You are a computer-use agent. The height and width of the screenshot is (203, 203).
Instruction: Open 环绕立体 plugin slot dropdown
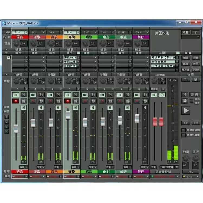[78, 62]
